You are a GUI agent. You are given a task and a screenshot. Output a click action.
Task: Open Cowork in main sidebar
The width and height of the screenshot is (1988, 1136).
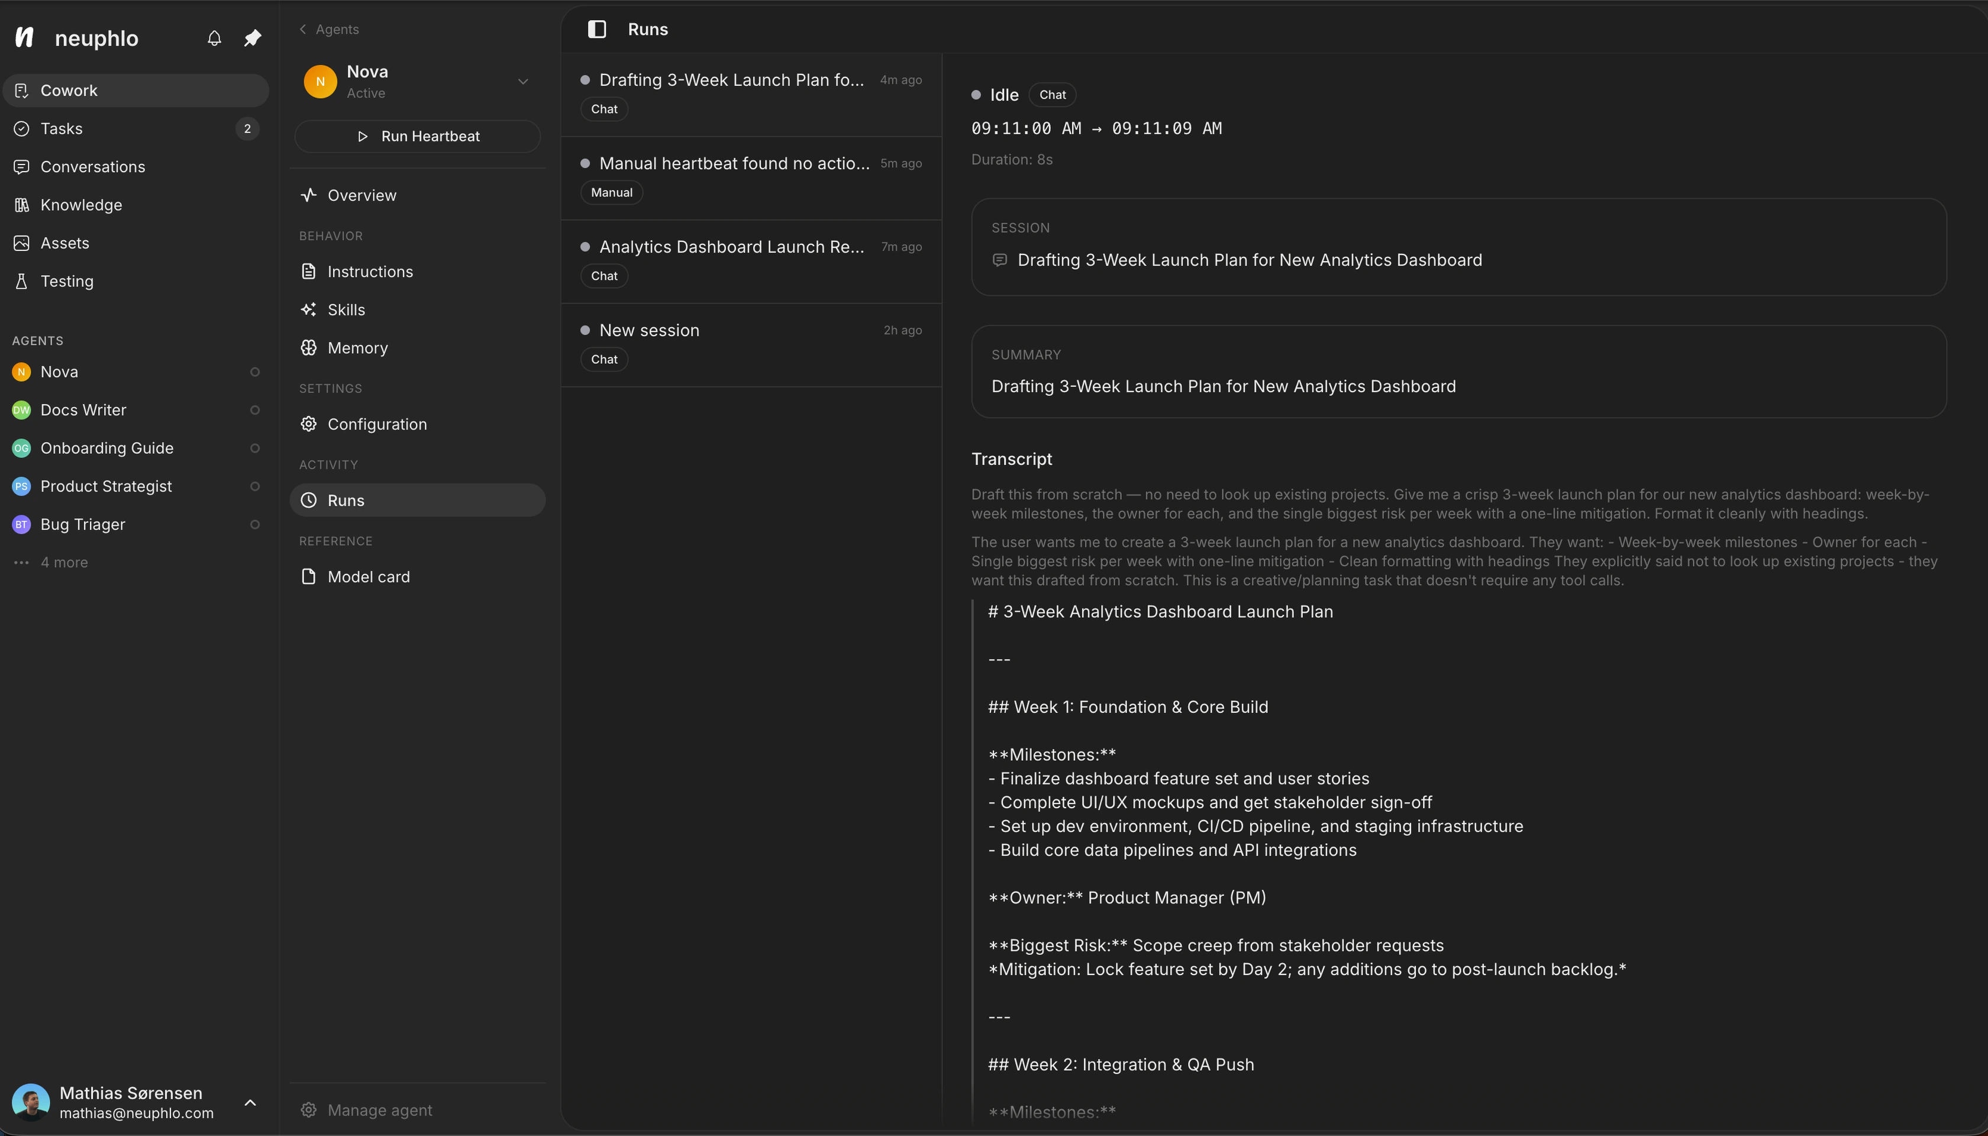(135, 91)
